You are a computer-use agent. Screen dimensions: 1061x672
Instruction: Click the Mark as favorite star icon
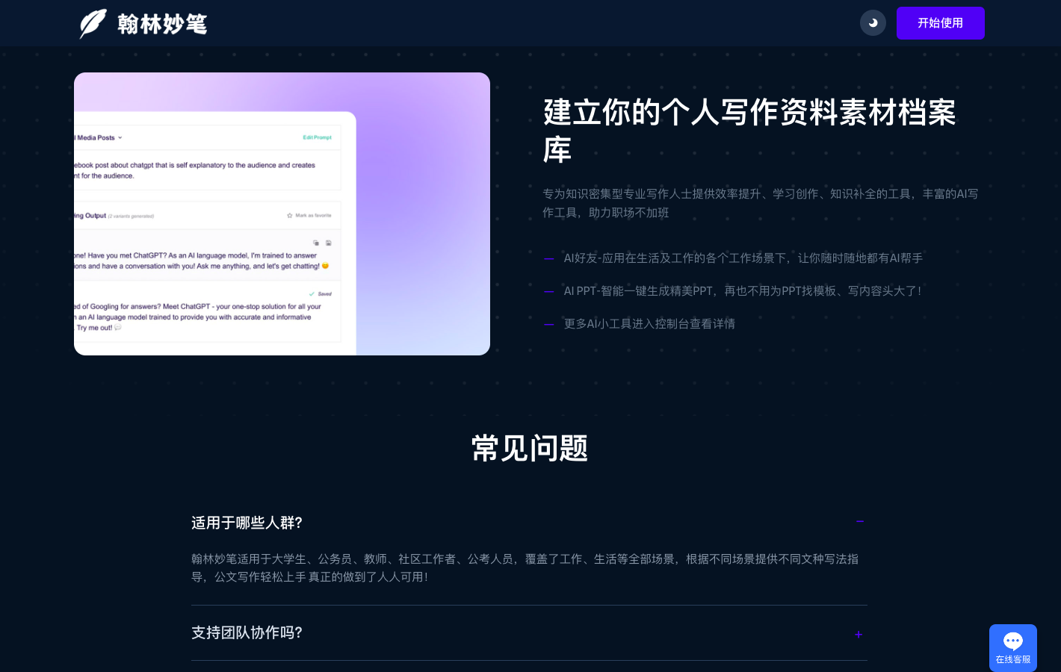pyautogui.click(x=290, y=216)
